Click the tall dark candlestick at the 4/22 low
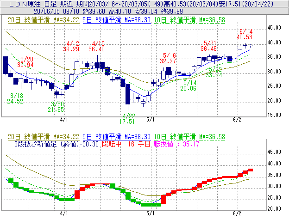Screen dimensions: 289x219 [x=128, y=94]
